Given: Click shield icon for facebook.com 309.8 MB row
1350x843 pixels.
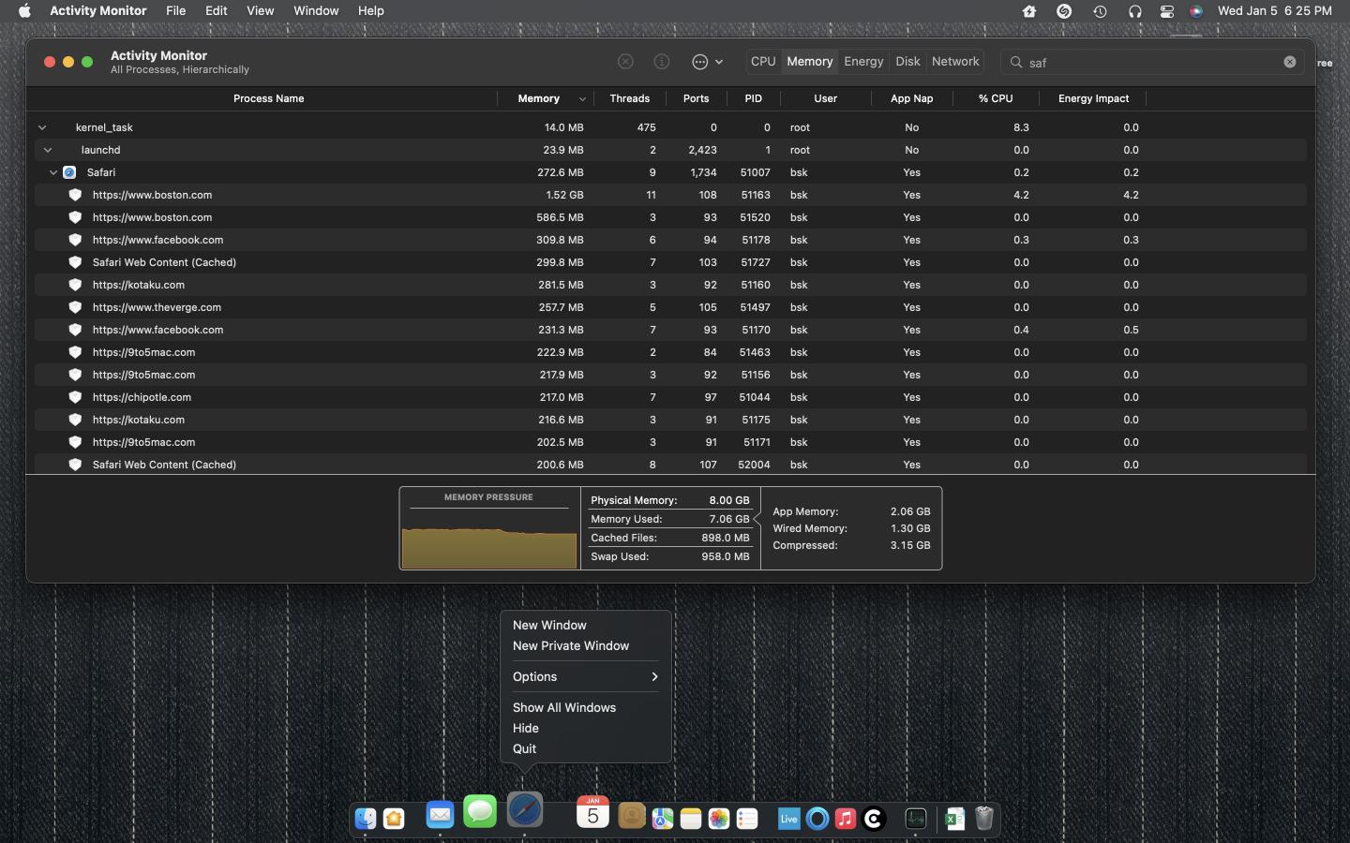Looking at the screenshot, I should pos(75,240).
